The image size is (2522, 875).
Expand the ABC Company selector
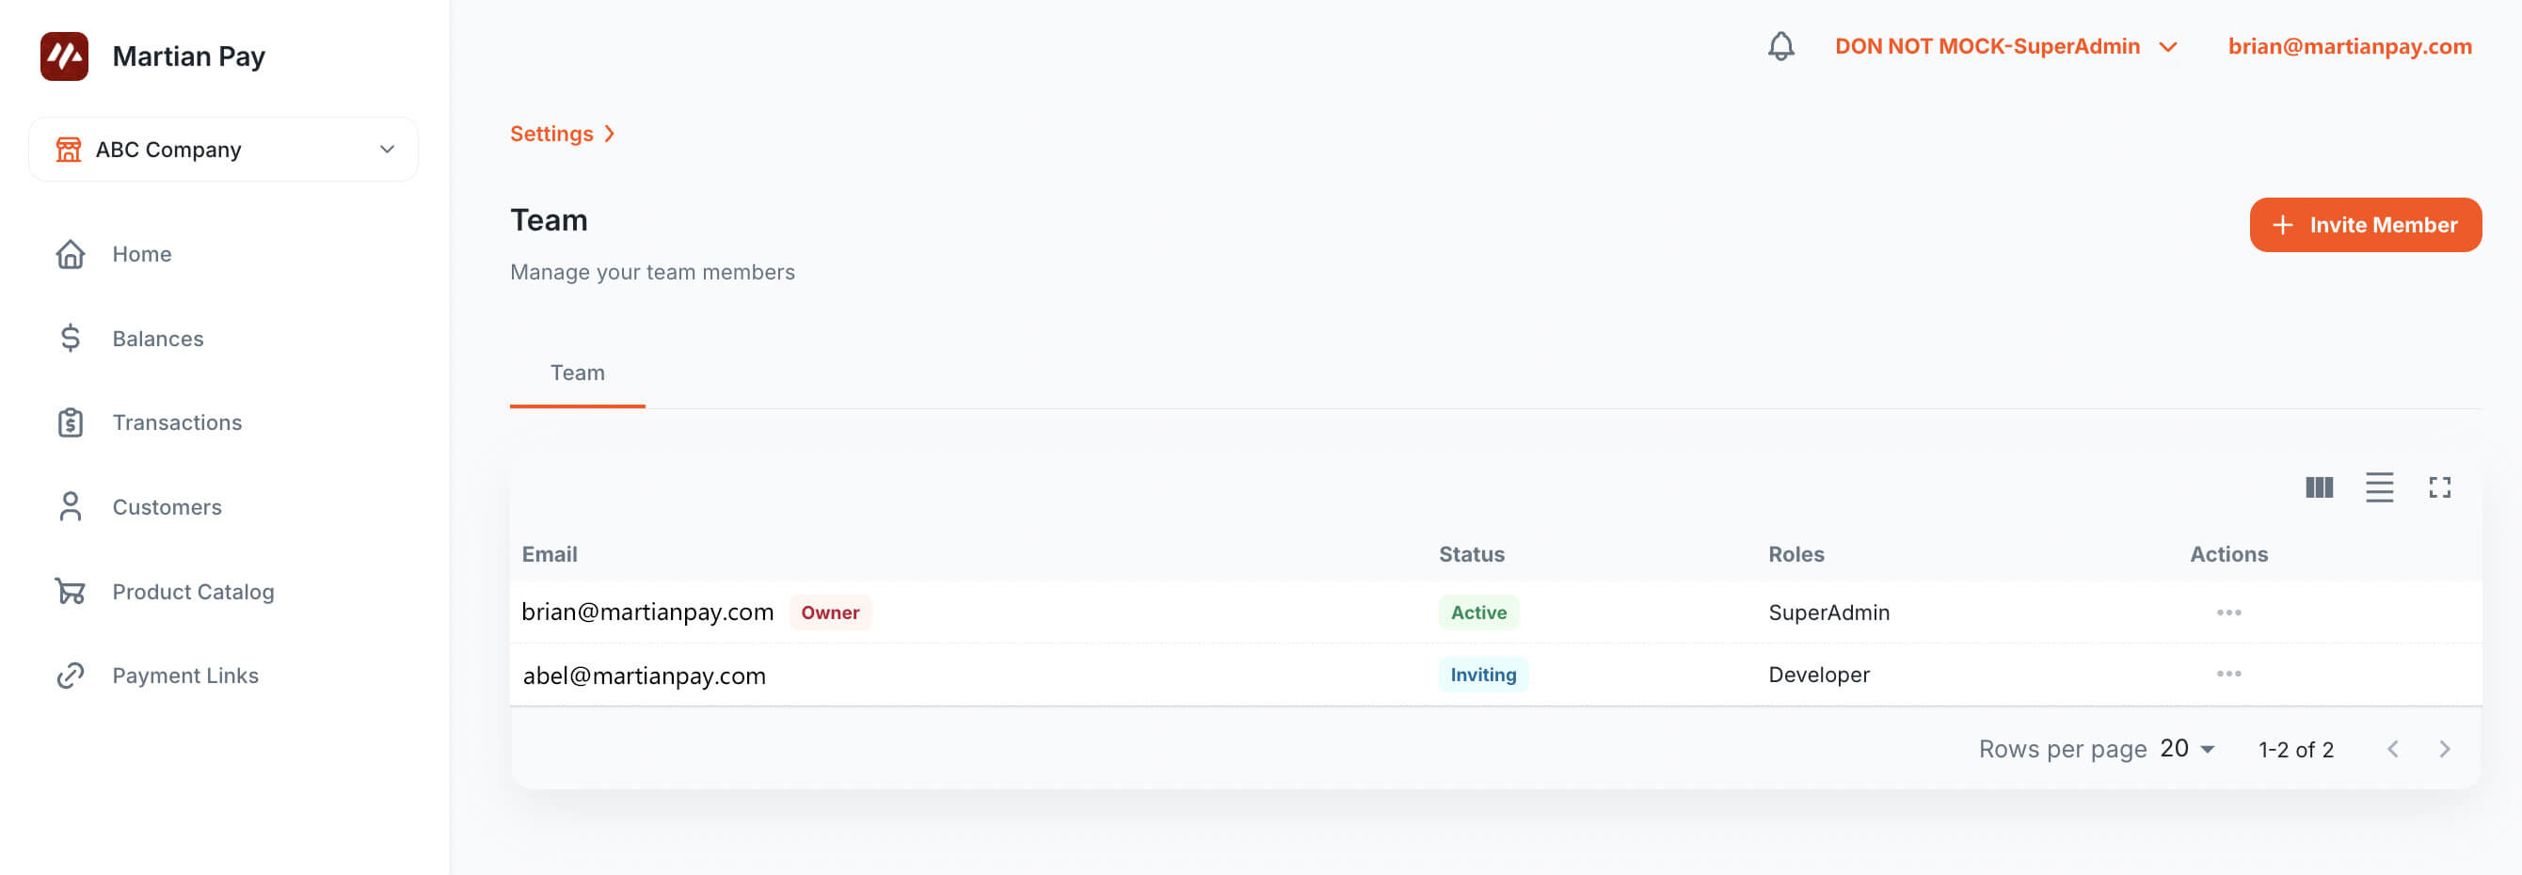[223, 150]
